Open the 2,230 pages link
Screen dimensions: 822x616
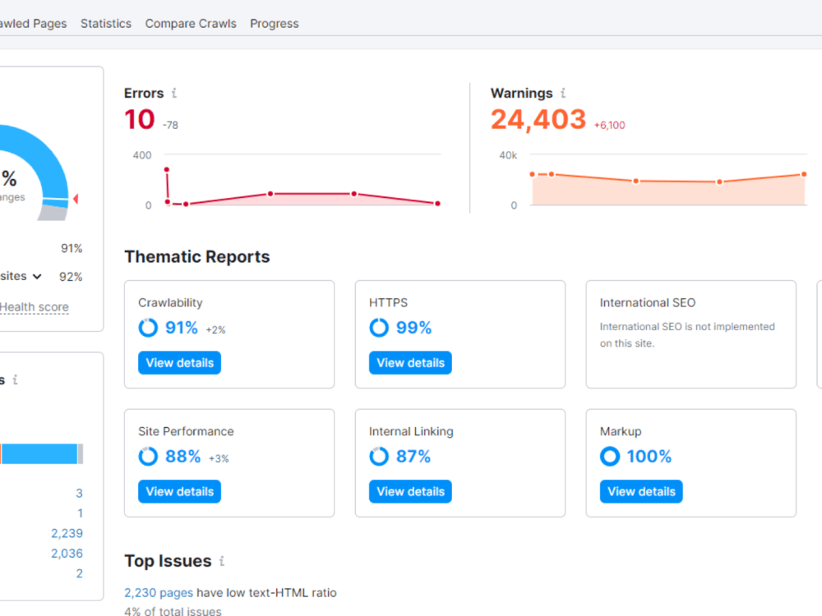click(x=159, y=593)
